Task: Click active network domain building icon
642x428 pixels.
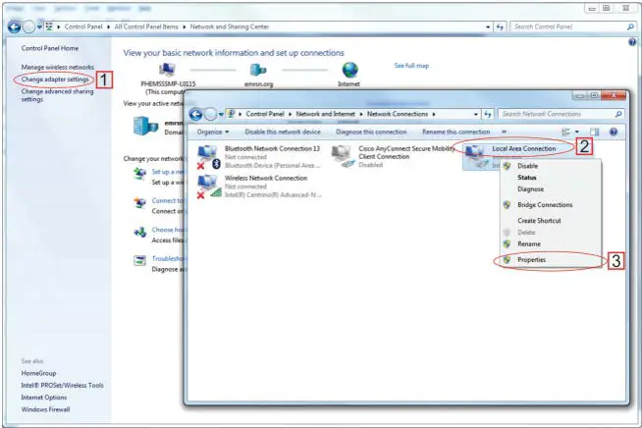Action: click(x=145, y=126)
